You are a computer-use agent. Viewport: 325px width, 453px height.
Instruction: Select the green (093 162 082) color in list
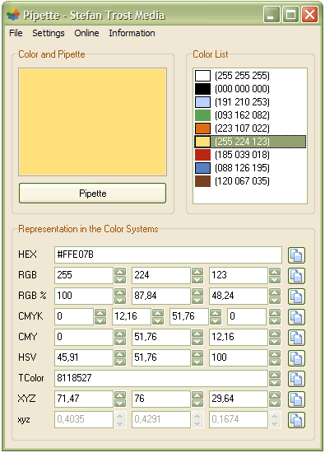point(250,115)
